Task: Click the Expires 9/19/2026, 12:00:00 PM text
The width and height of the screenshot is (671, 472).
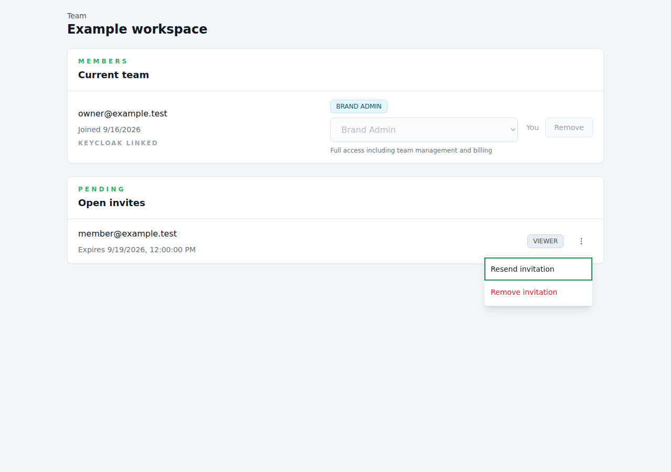Action: coord(137,250)
